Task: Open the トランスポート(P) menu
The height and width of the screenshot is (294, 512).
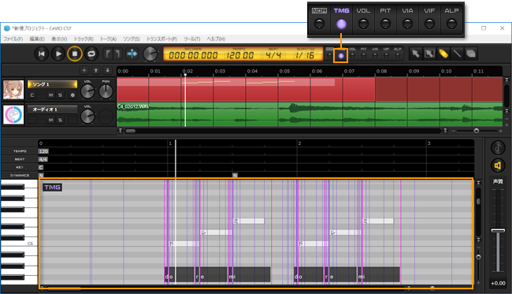Action: (161, 39)
